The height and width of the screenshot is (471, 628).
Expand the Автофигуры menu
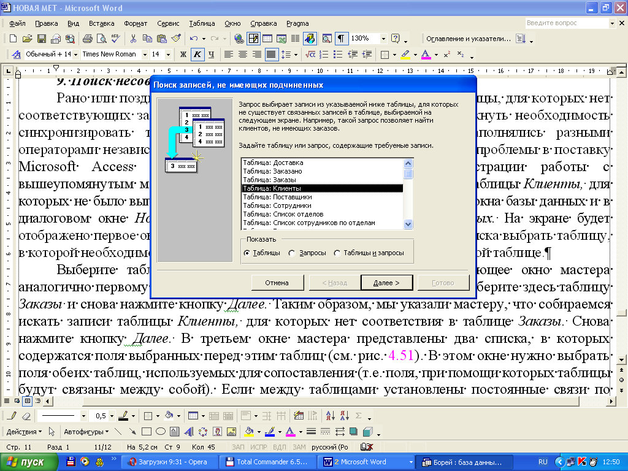pos(86,432)
